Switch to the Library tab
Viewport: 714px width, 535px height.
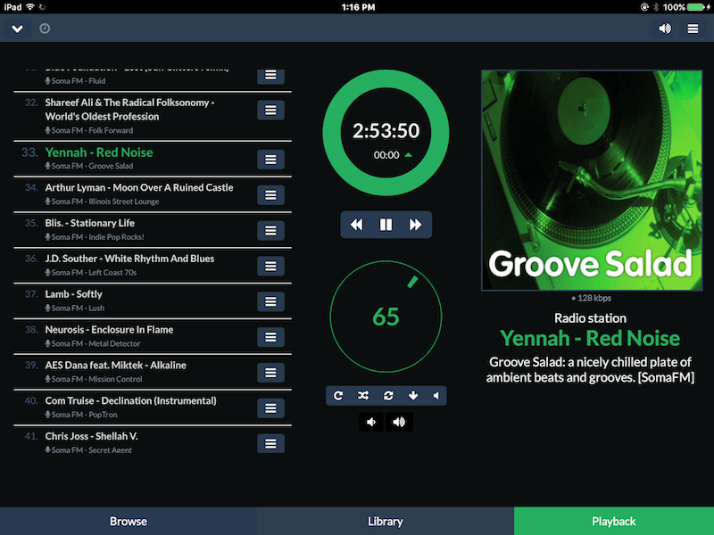(x=386, y=522)
